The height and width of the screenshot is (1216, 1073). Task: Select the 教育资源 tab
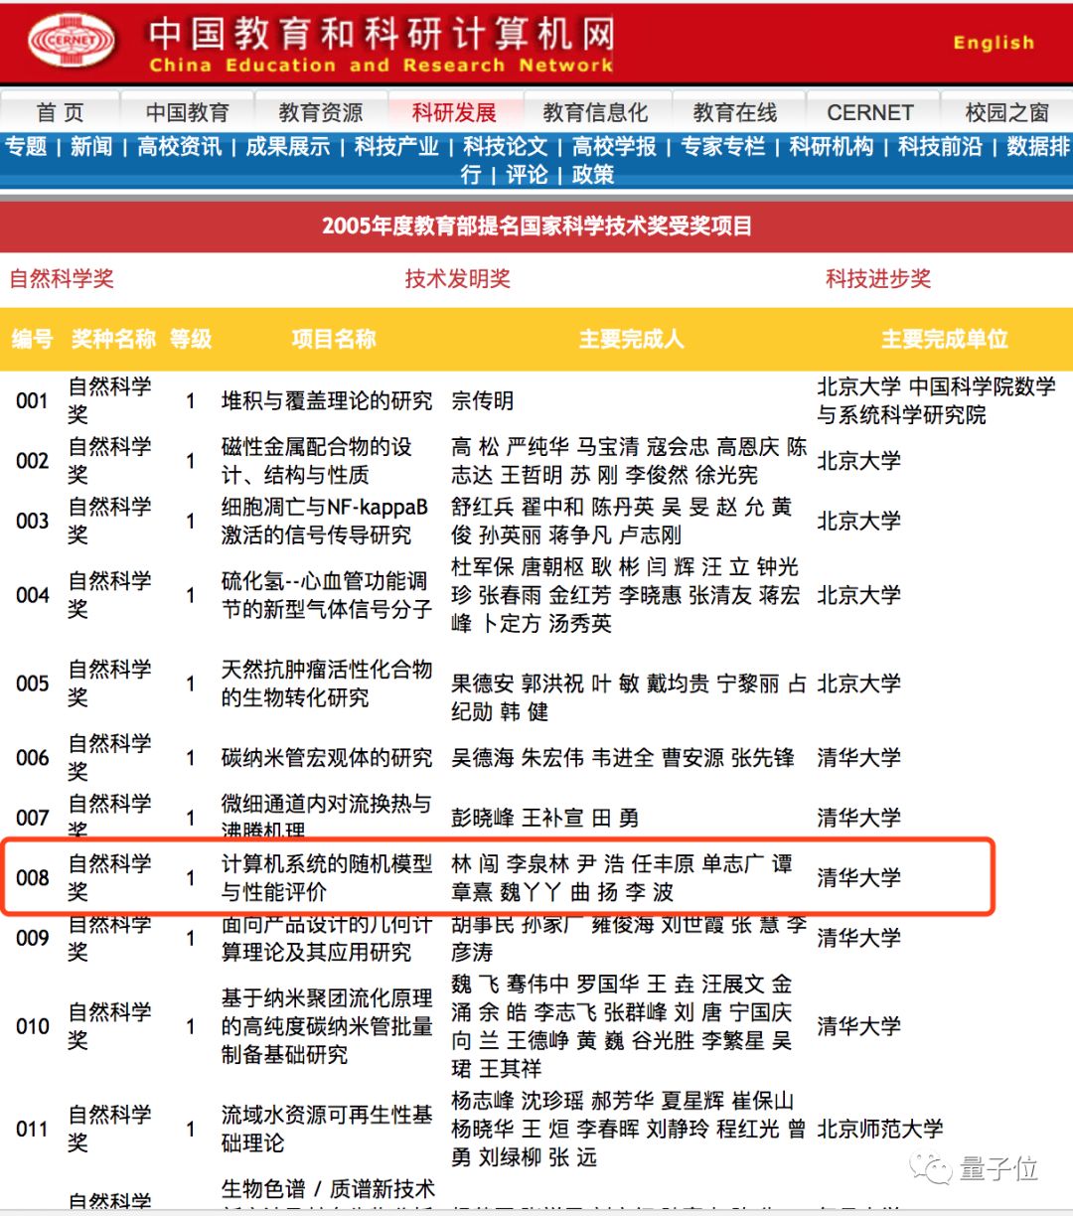320,112
